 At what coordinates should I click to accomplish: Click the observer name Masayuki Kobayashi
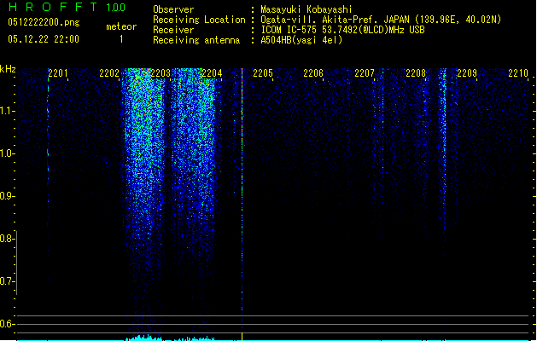click(306, 9)
